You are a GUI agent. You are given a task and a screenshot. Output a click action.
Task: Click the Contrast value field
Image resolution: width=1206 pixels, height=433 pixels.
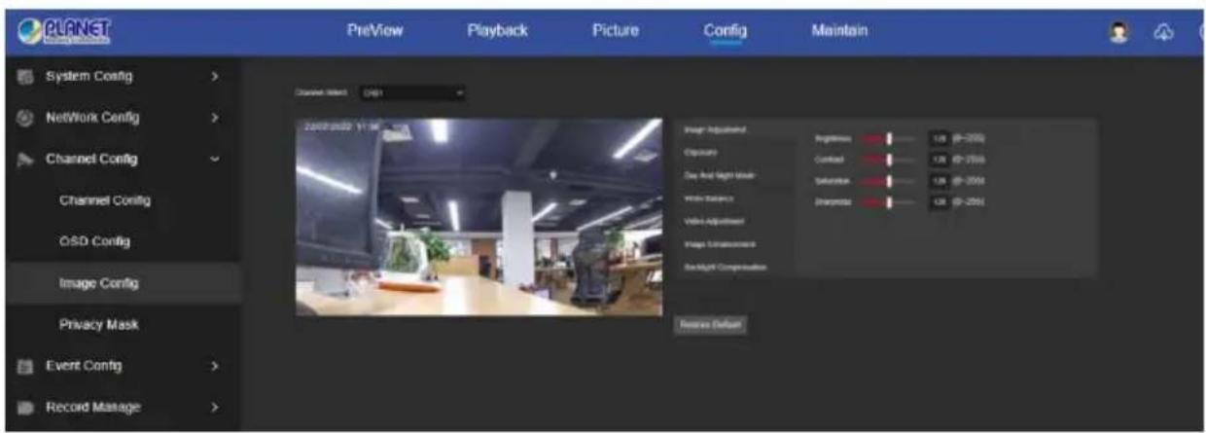[x=939, y=160]
